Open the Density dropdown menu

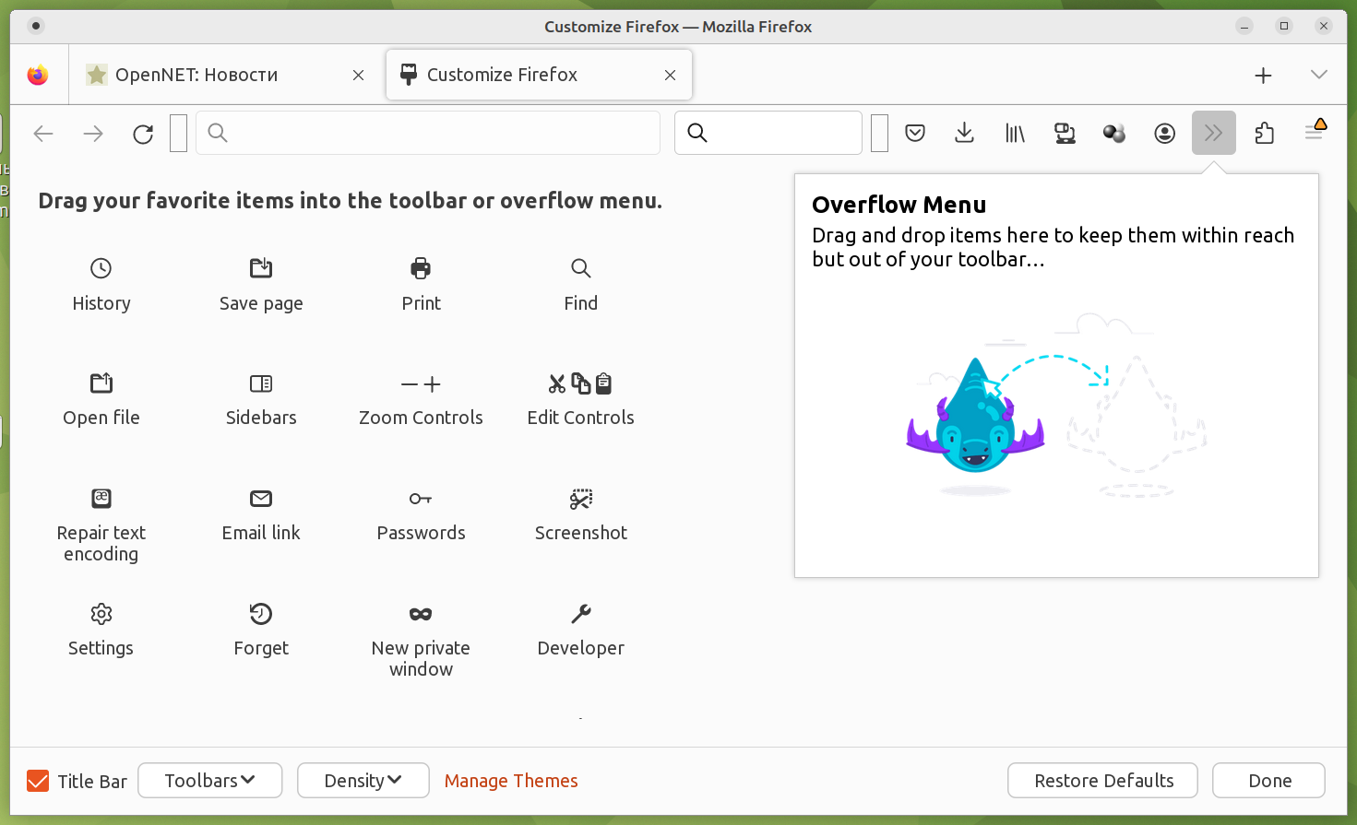[x=363, y=781]
